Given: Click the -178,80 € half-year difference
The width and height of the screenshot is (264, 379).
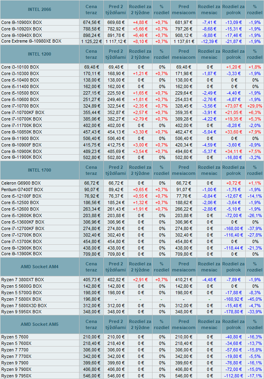Looking at the screenshot, I should (233, 312).
